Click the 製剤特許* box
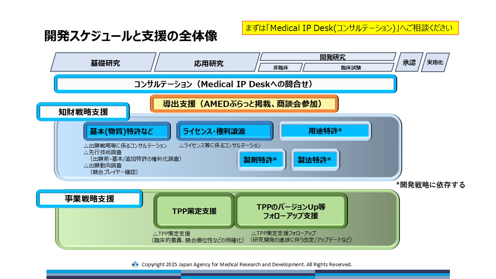Image resolution: width=496 pixels, height=279 pixels. 262,160
